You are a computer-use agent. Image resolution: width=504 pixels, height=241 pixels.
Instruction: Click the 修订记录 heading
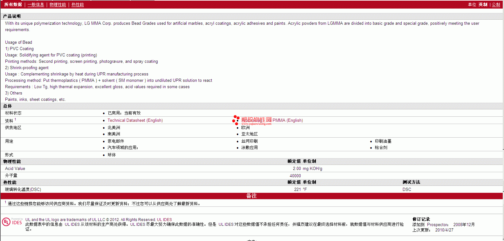click(421, 219)
